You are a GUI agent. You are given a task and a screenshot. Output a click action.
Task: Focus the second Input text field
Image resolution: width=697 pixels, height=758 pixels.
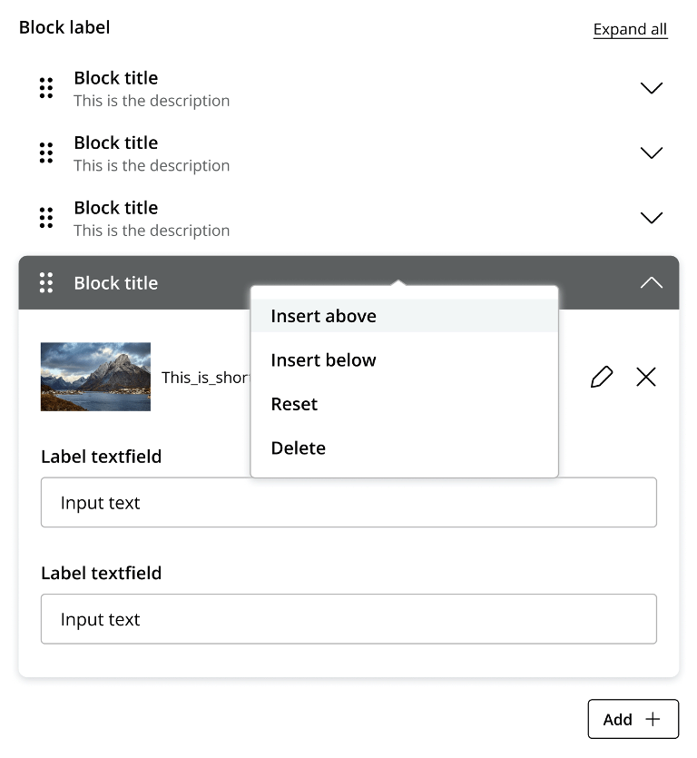[x=348, y=619]
